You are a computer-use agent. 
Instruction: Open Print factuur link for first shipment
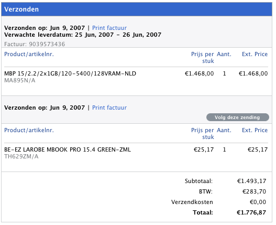click(109, 28)
